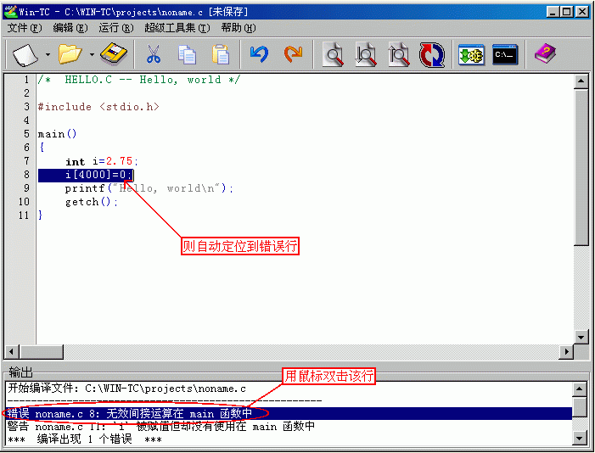Click the int i=2.75; line
The image size is (595, 453).
(x=102, y=162)
